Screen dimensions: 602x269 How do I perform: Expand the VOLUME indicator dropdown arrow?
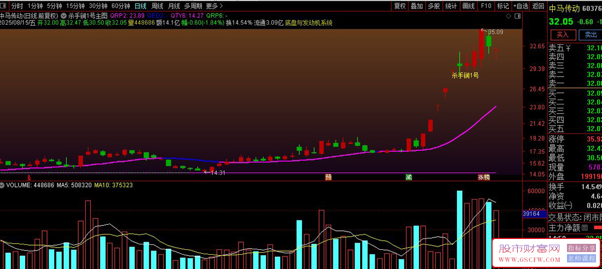tap(3, 185)
